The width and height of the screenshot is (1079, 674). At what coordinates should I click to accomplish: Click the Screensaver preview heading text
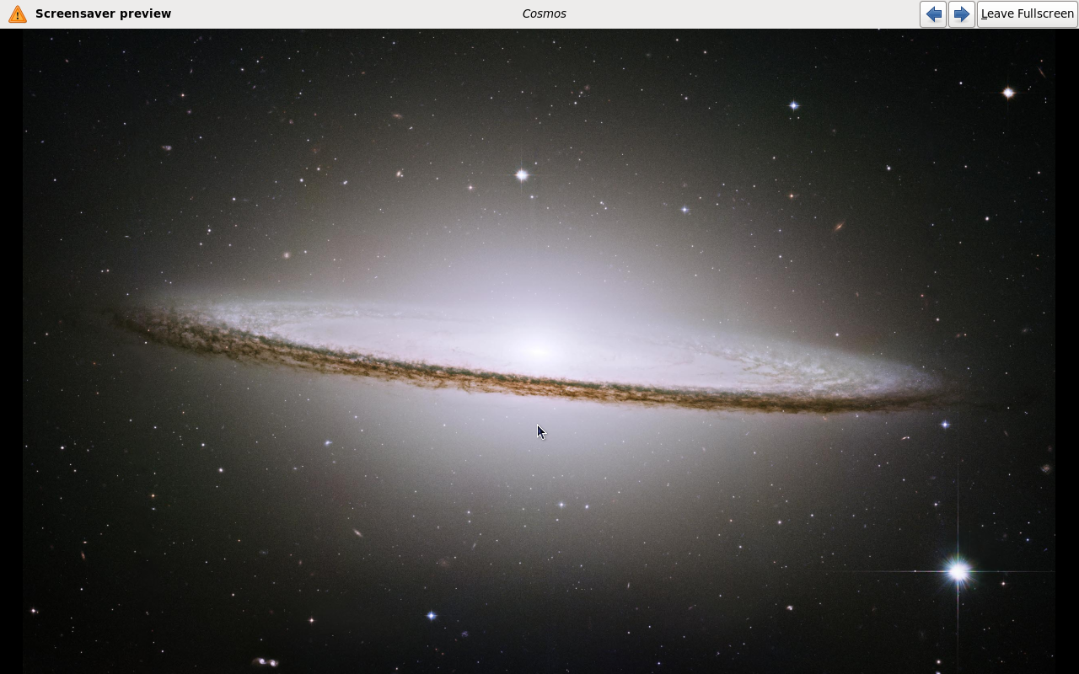click(x=103, y=13)
